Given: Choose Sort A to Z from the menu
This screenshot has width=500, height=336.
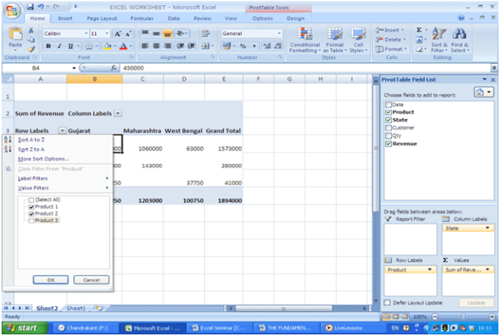Looking at the screenshot, I should click(33, 140).
